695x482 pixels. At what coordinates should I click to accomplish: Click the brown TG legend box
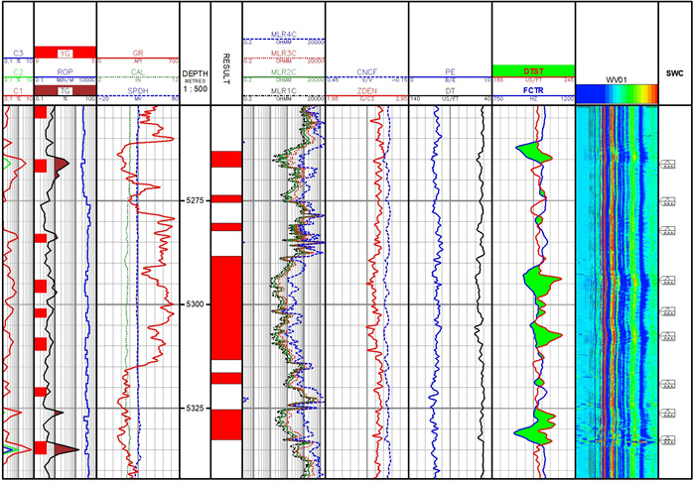coord(65,90)
